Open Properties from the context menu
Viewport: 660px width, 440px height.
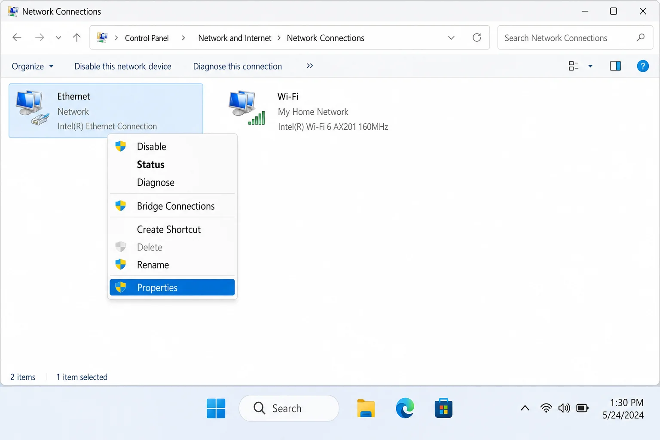[172, 287]
